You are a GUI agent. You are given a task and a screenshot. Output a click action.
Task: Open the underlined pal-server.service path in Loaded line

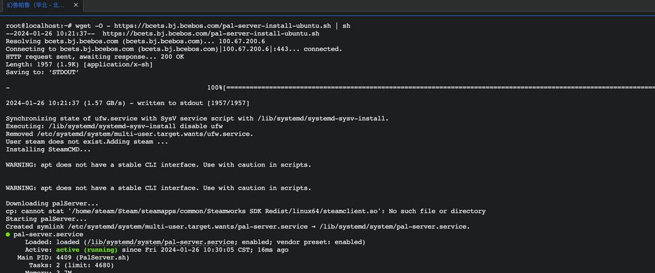click(x=161, y=242)
